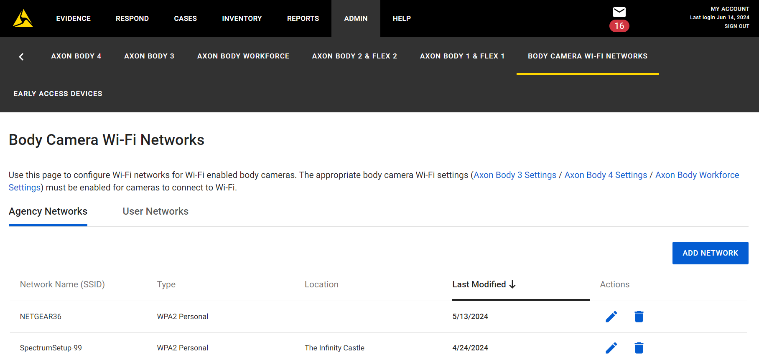Click the red 16 notification badge
The height and width of the screenshot is (360, 759).
(x=619, y=26)
